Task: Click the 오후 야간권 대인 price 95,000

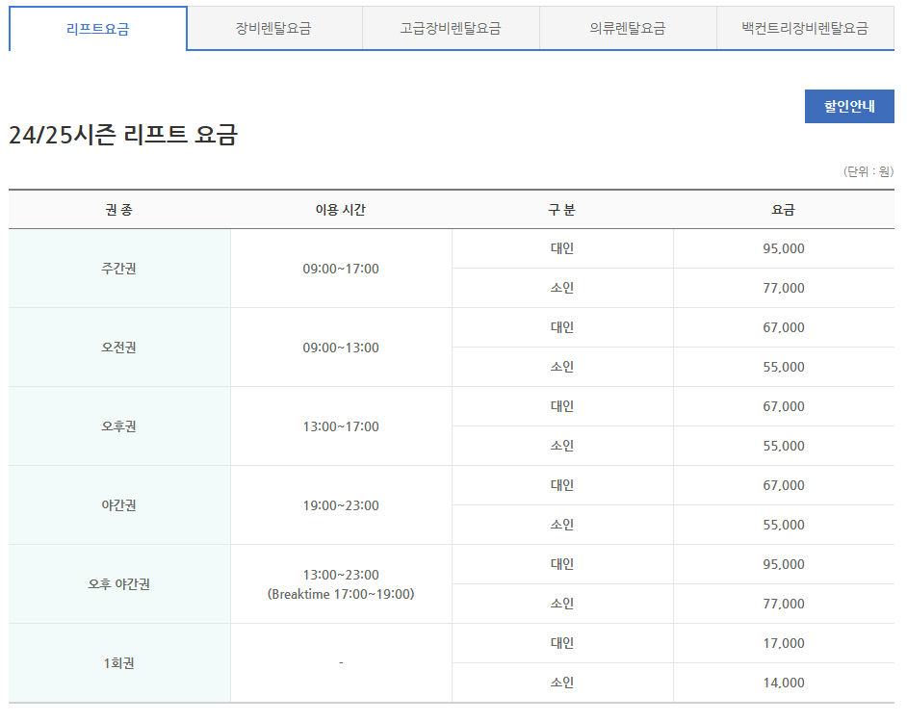Action: [784, 564]
